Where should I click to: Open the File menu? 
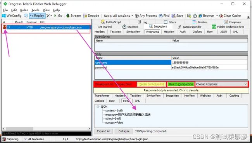point(5,10)
